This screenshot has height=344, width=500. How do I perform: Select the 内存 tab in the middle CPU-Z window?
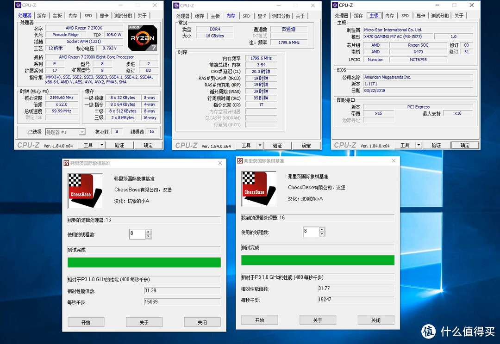pyautogui.click(x=231, y=16)
